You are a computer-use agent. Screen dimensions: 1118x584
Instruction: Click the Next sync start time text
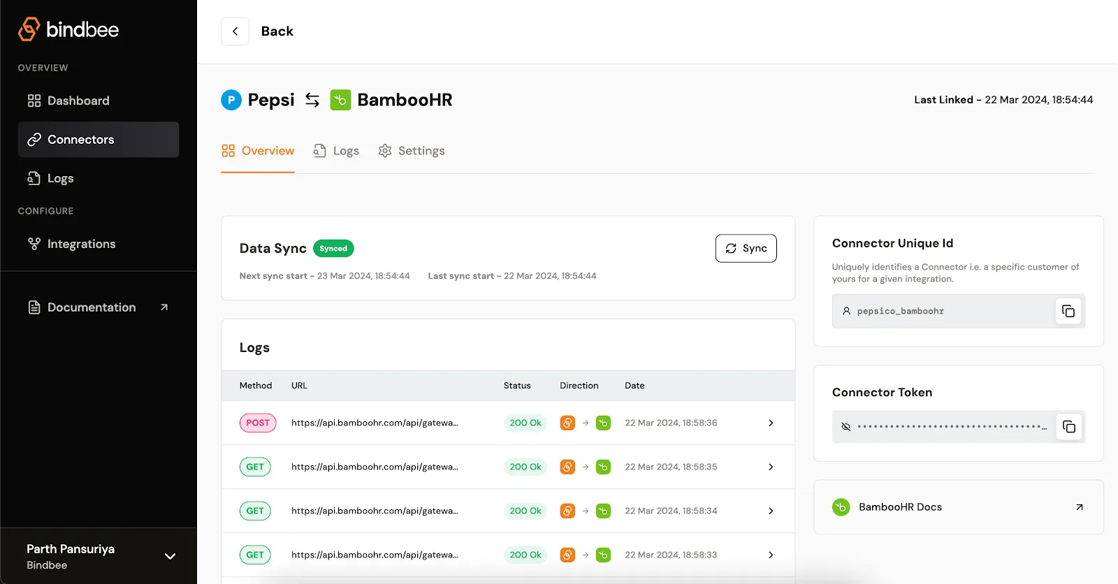[325, 276]
